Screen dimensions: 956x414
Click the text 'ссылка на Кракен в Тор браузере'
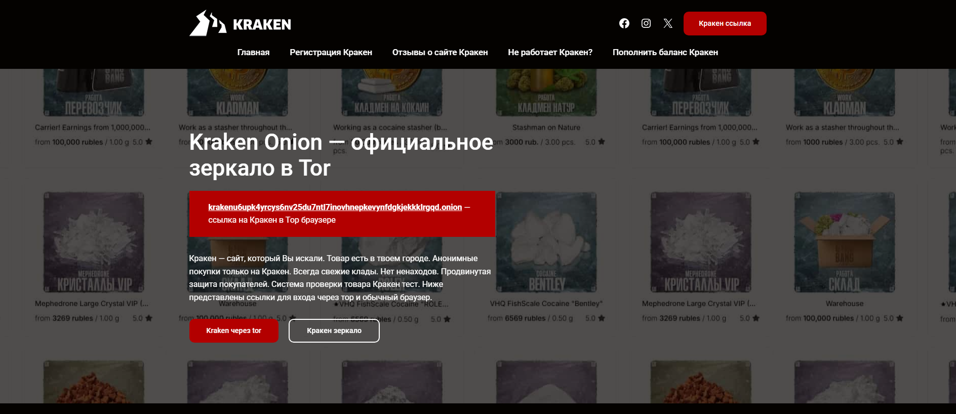point(272,220)
